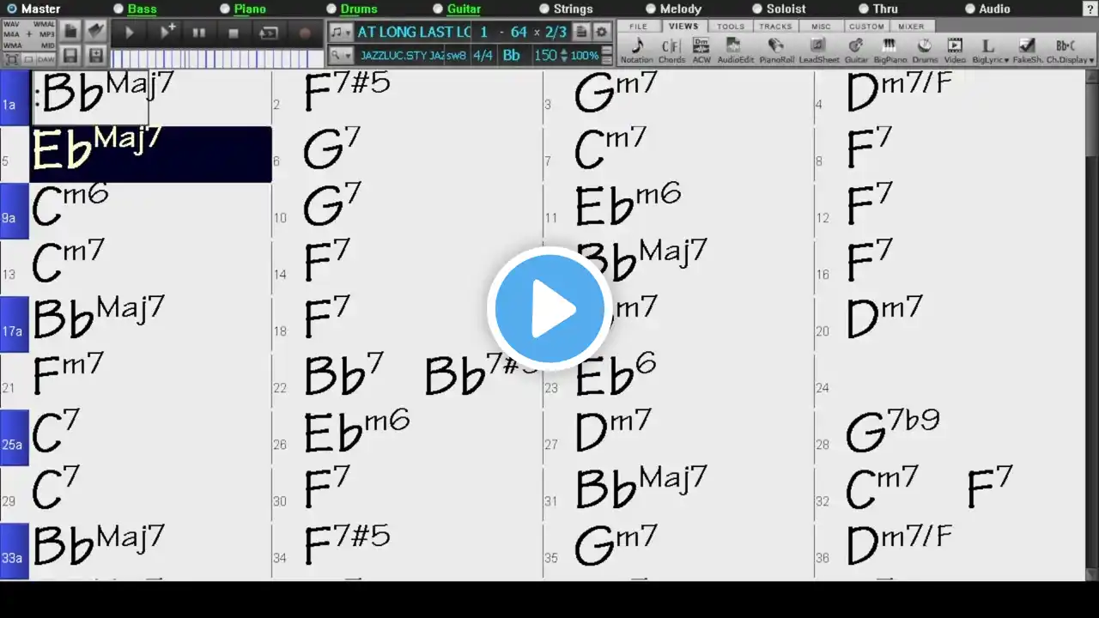Click the song title AT LONG LAST LO

414,32
